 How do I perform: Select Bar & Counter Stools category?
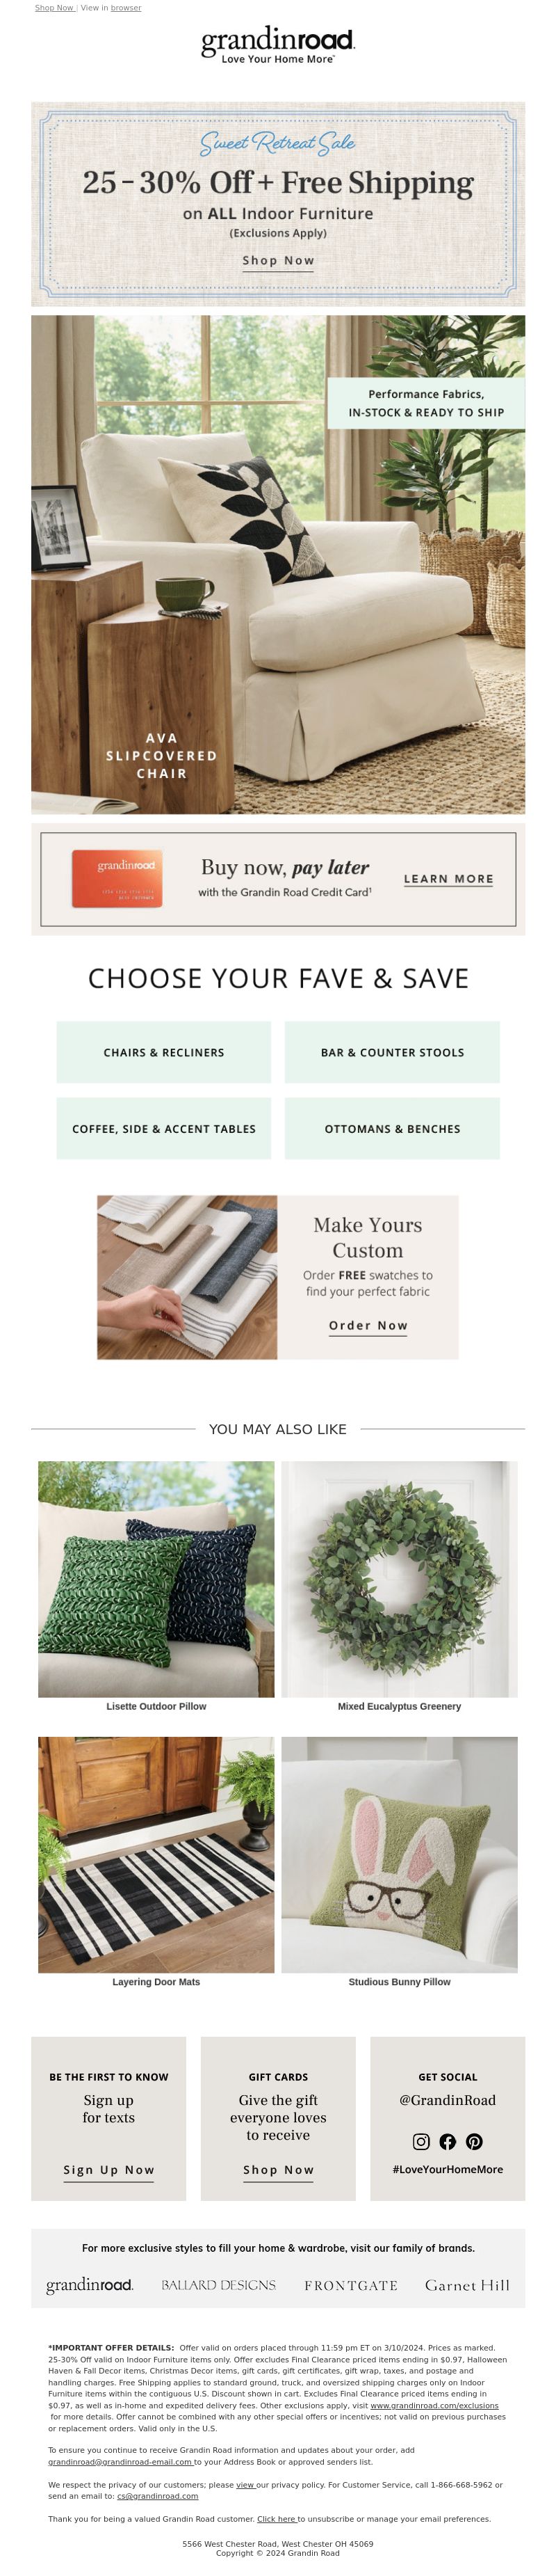392,1052
